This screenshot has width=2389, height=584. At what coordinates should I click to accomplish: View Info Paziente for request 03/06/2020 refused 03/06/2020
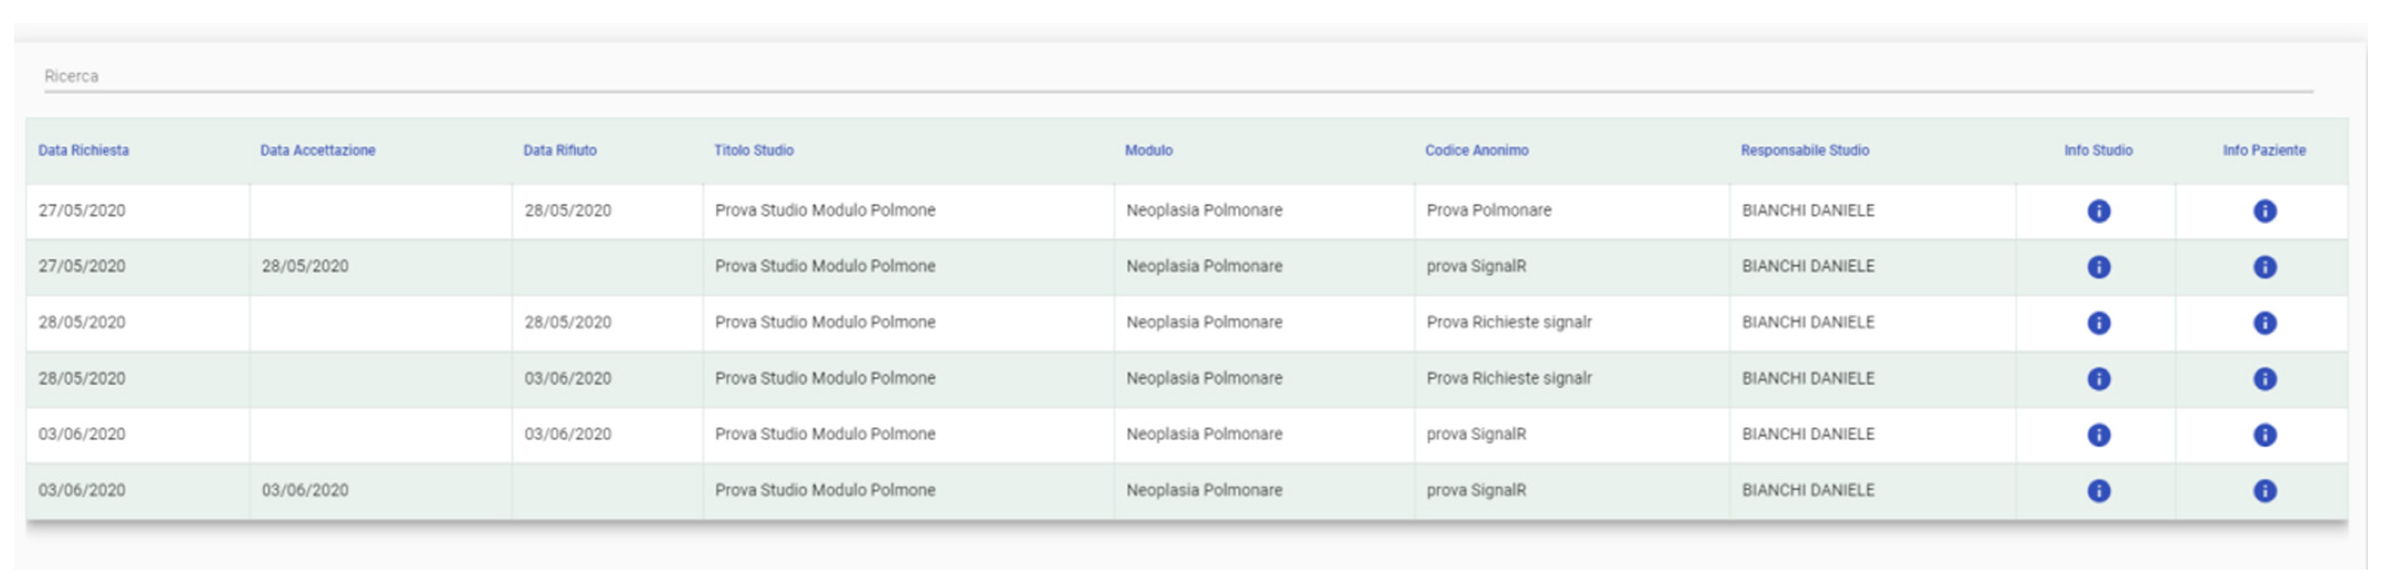click(2264, 435)
